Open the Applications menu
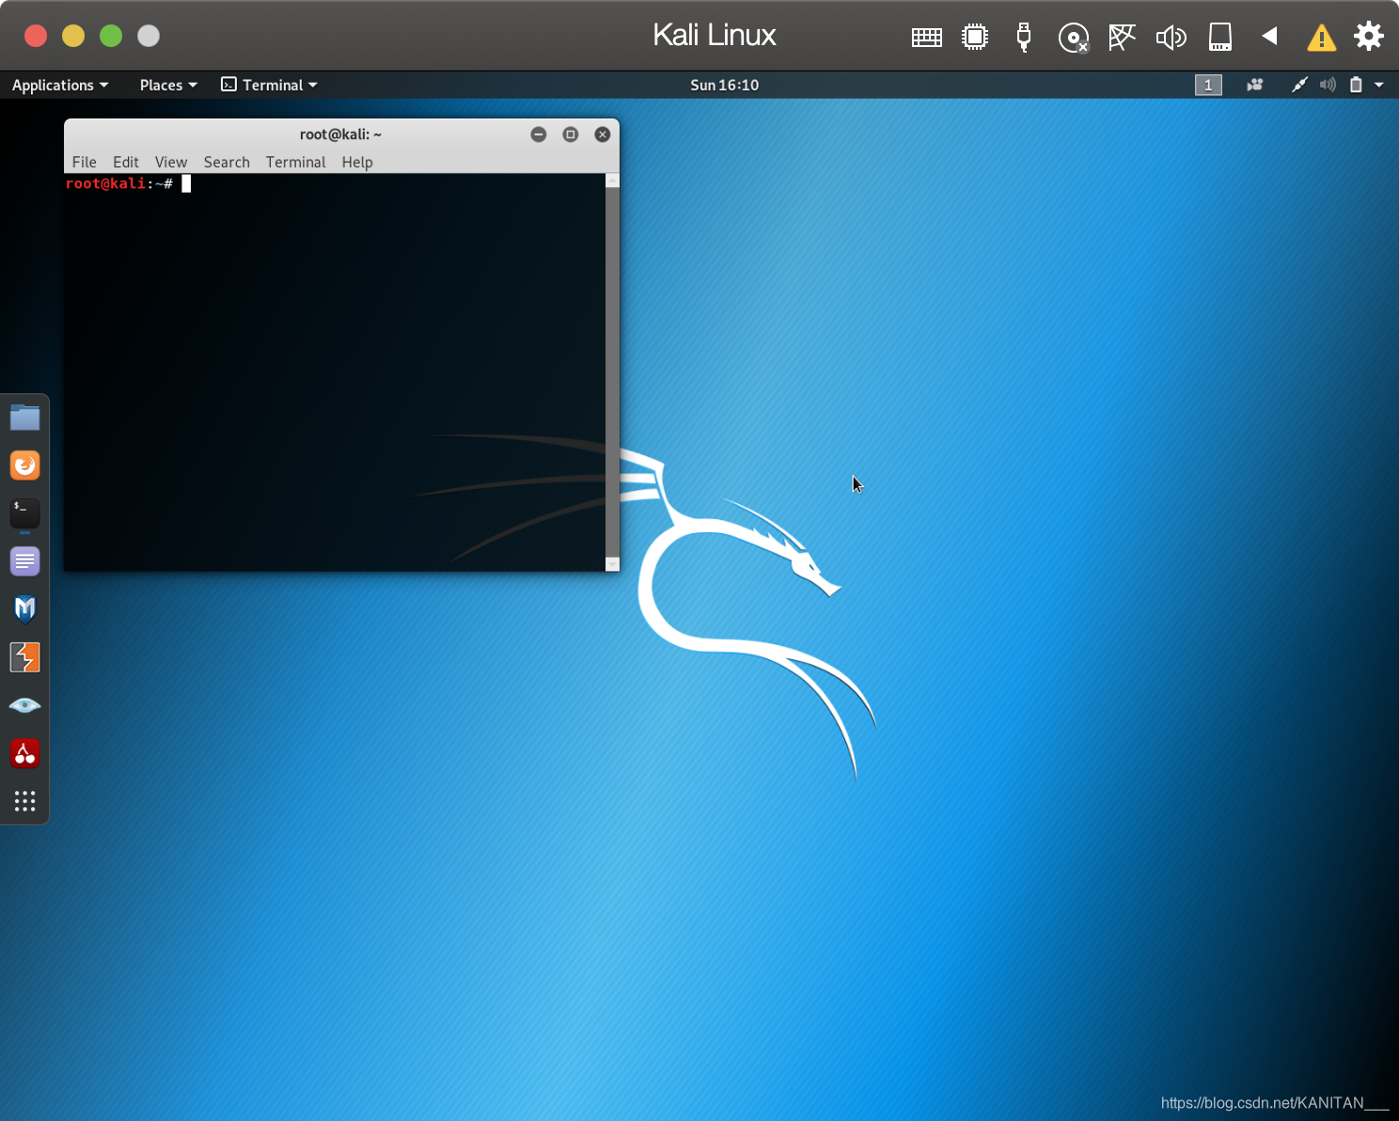The height and width of the screenshot is (1121, 1399). pos(60,85)
